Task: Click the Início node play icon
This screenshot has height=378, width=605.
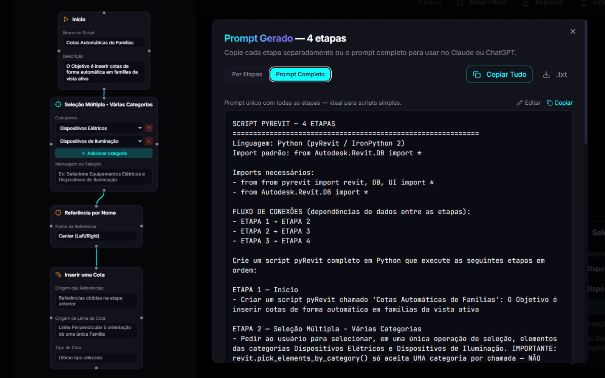Action: [66, 19]
